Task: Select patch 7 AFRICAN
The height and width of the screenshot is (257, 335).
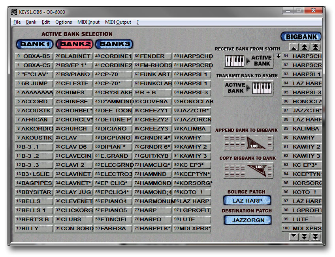Action: [x=34, y=119]
